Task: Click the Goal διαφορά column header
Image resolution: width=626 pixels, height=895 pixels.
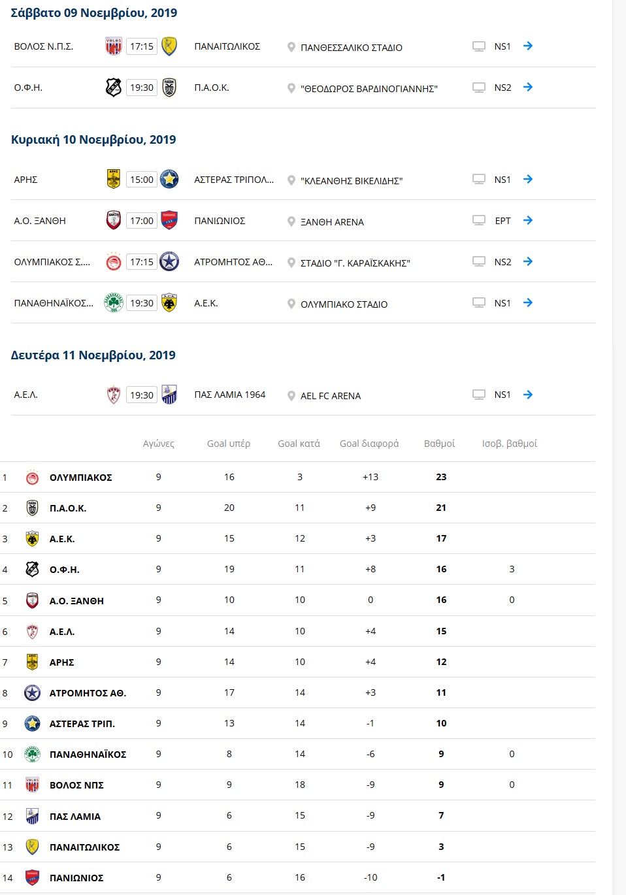Action: (x=369, y=444)
